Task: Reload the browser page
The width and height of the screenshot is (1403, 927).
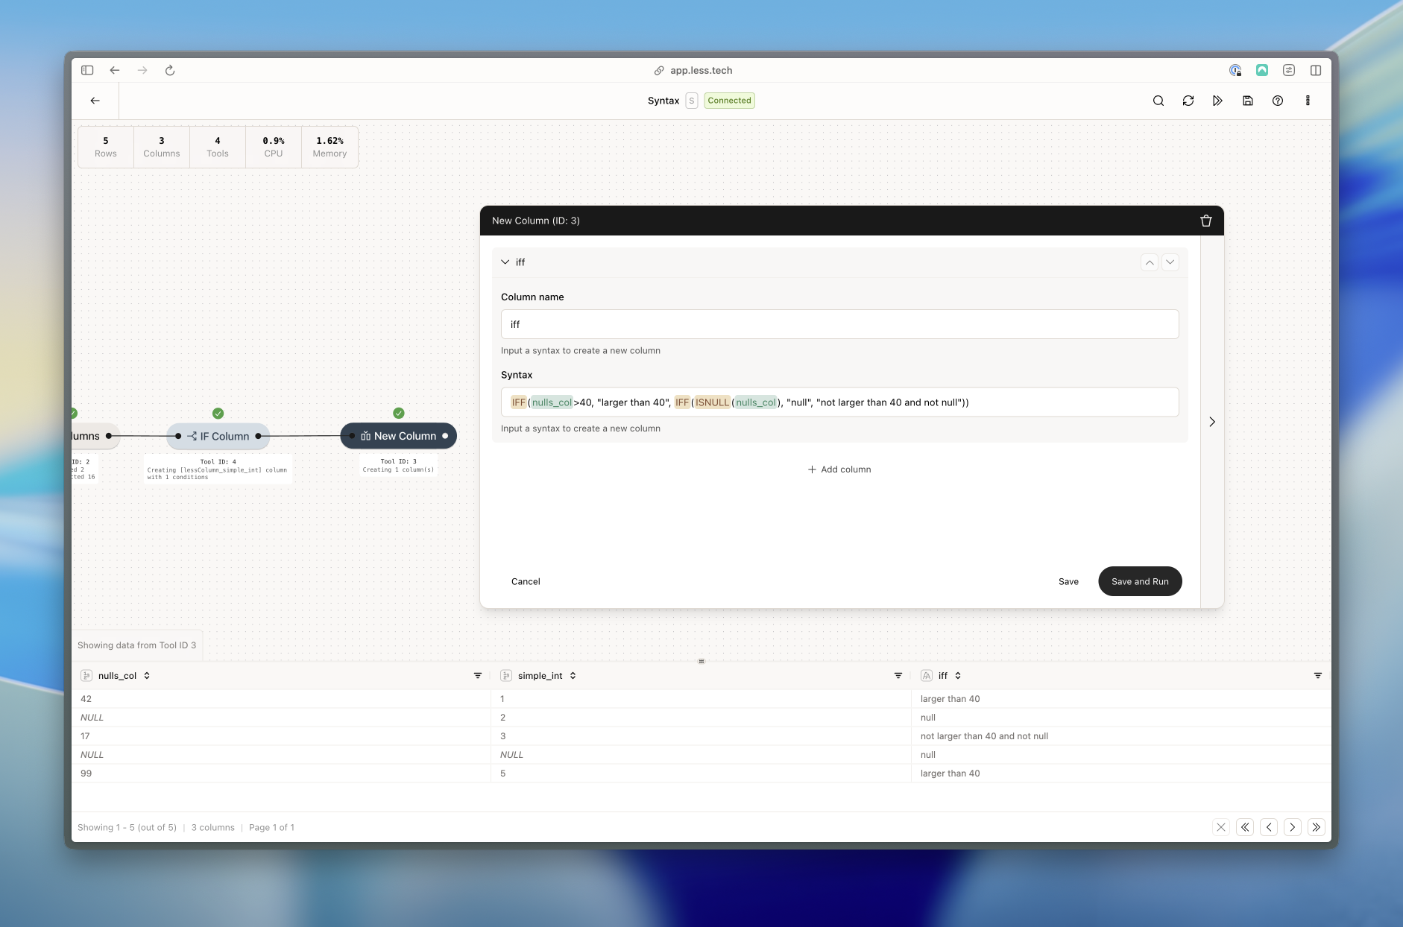Action: tap(170, 70)
